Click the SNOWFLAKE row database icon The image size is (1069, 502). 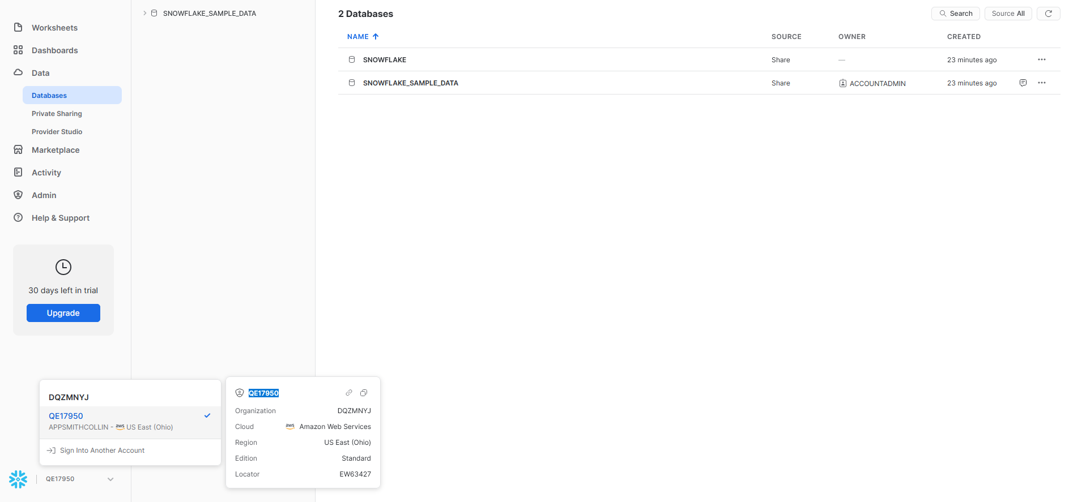352,59
